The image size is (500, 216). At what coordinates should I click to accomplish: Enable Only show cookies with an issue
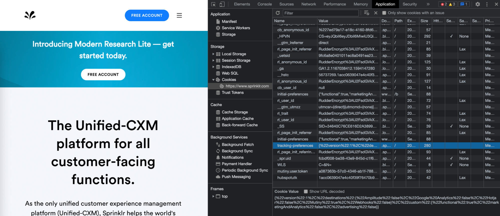coord(384,13)
